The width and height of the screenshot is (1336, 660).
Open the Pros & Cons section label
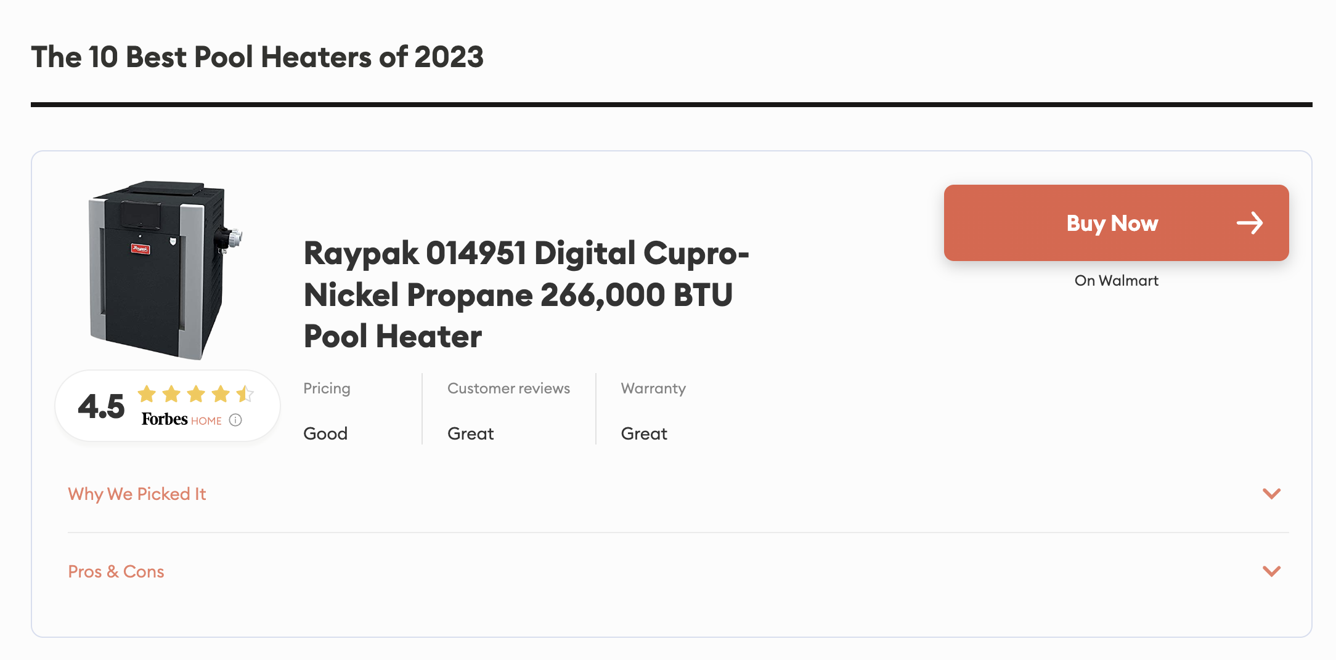coord(116,571)
